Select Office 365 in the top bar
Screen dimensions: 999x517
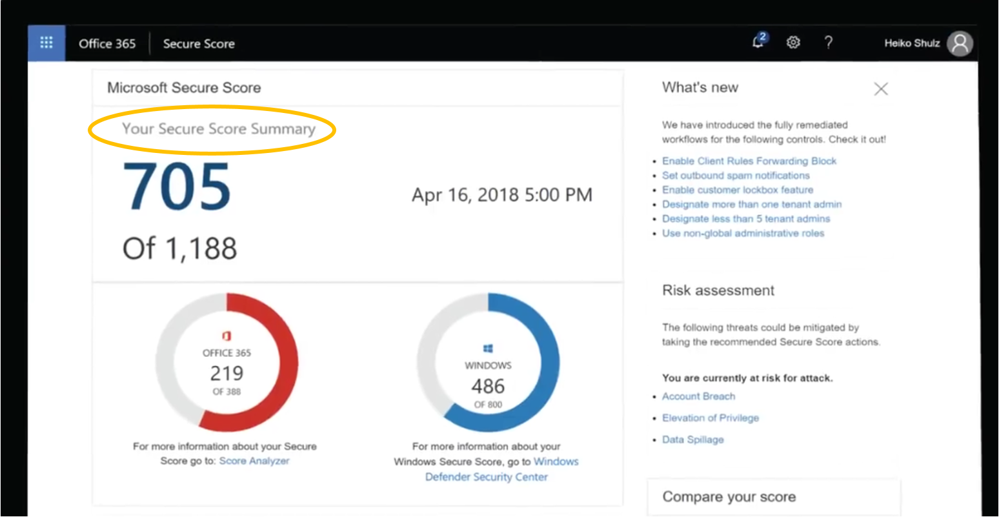pyautogui.click(x=107, y=43)
